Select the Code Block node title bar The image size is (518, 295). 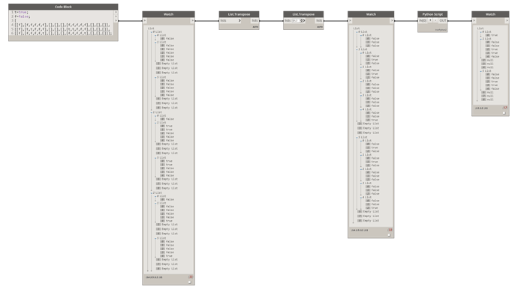click(x=63, y=7)
